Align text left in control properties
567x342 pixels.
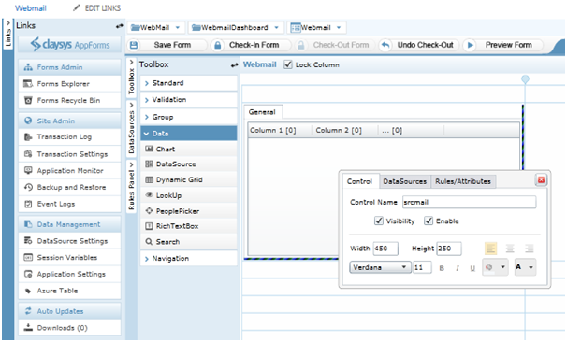(x=490, y=249)
